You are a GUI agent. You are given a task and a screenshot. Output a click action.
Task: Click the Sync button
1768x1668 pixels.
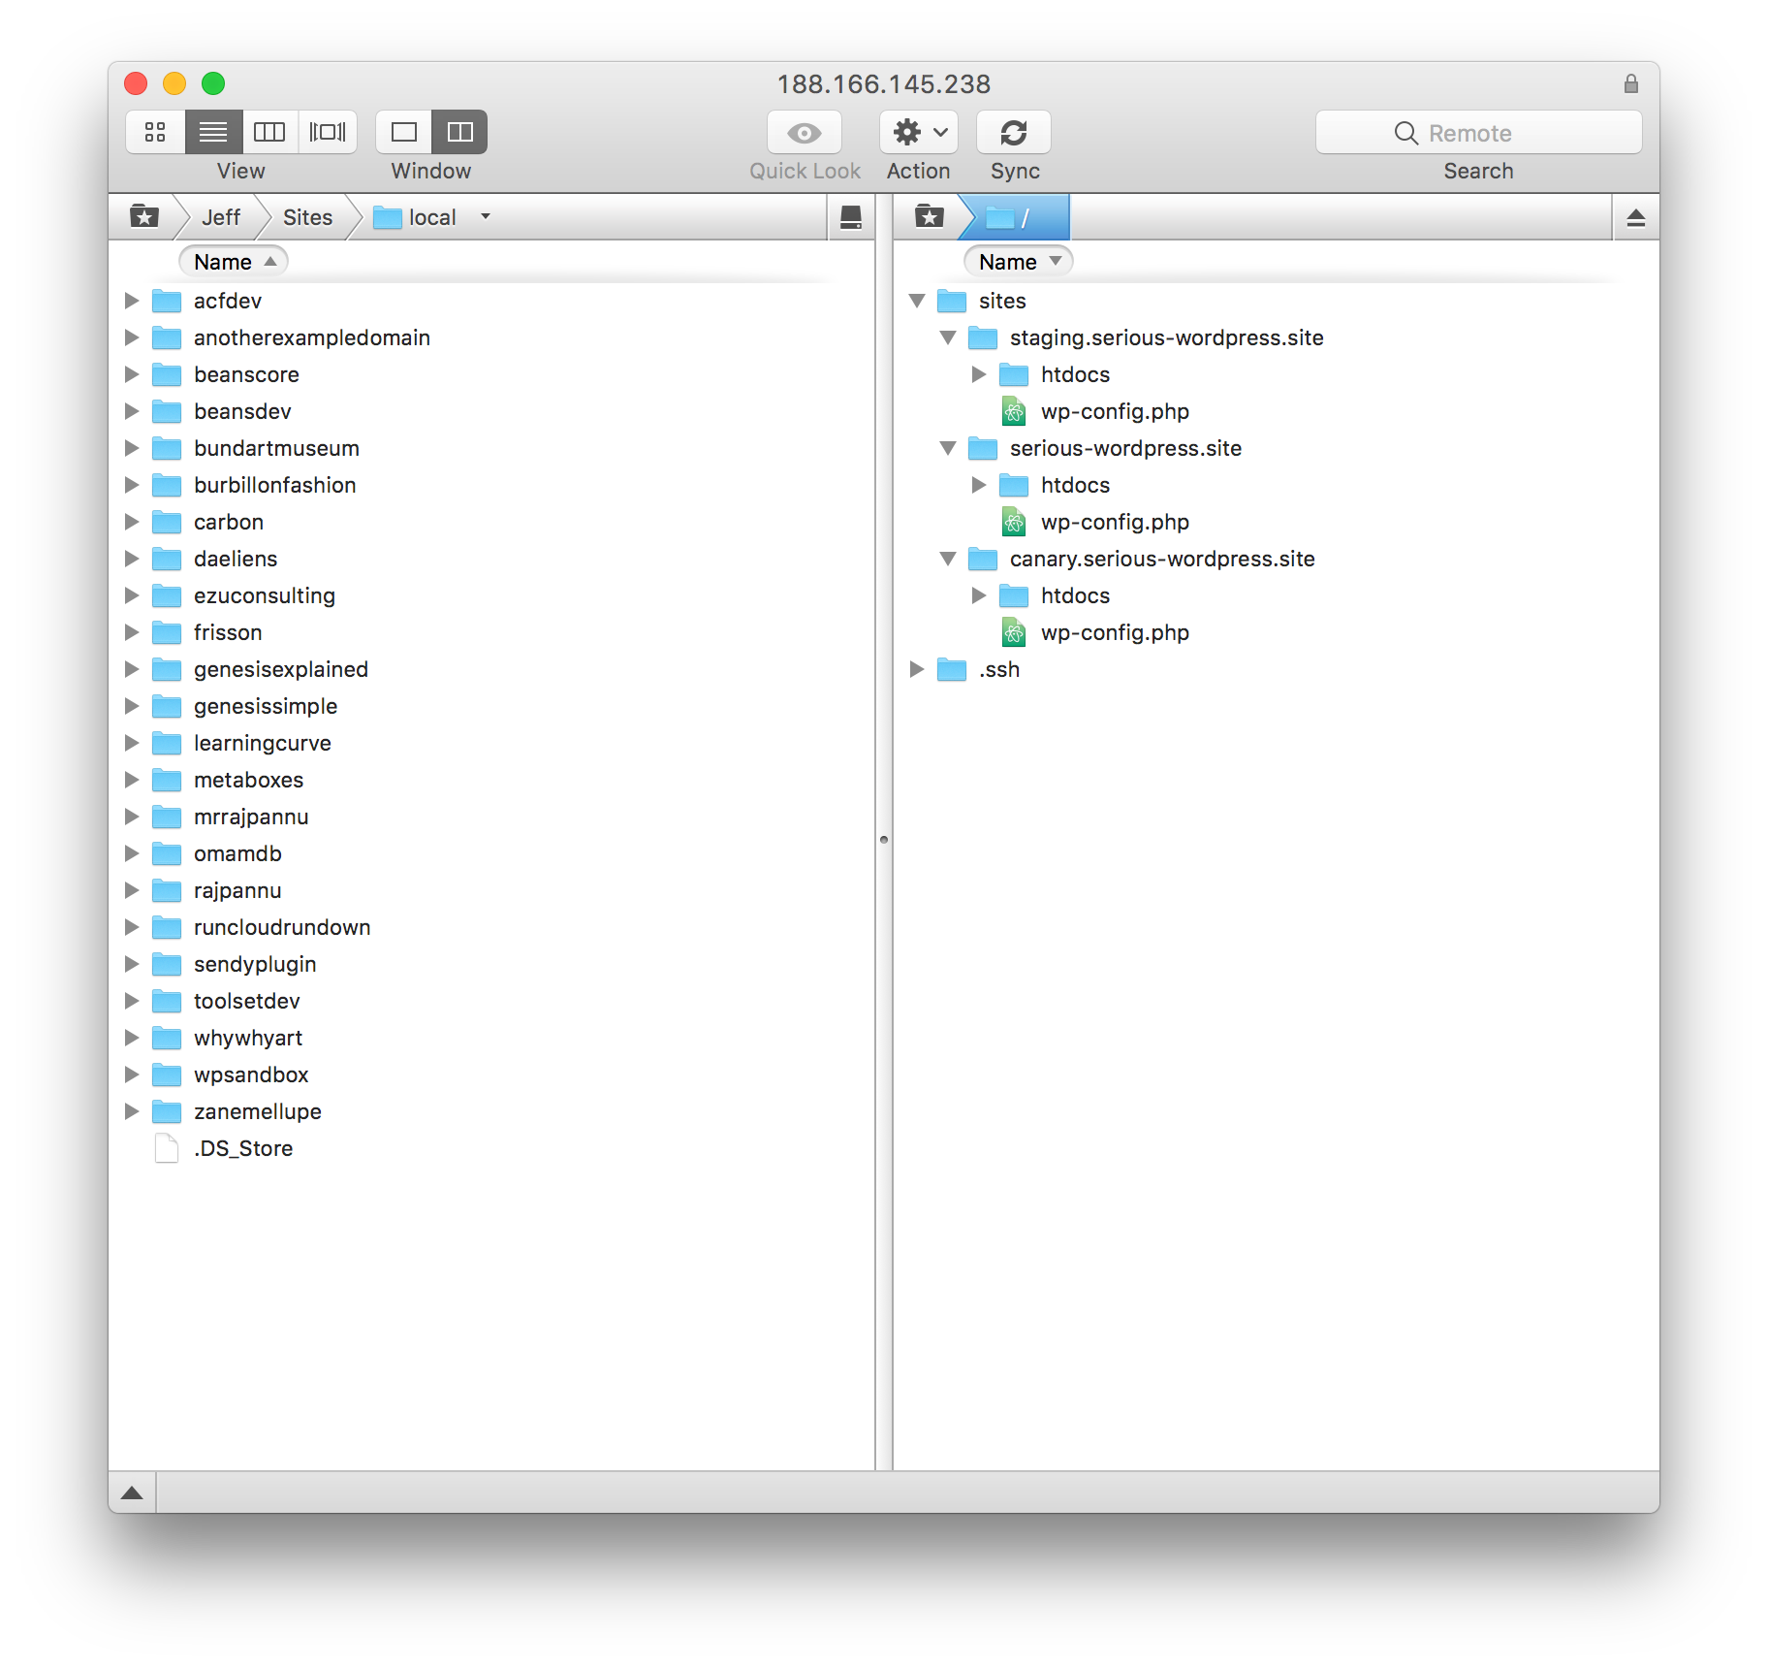[1014, 133]
